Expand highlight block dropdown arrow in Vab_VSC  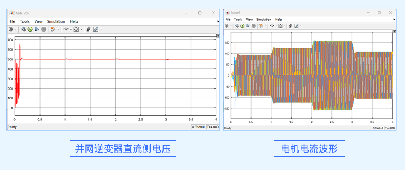(58, 29)
